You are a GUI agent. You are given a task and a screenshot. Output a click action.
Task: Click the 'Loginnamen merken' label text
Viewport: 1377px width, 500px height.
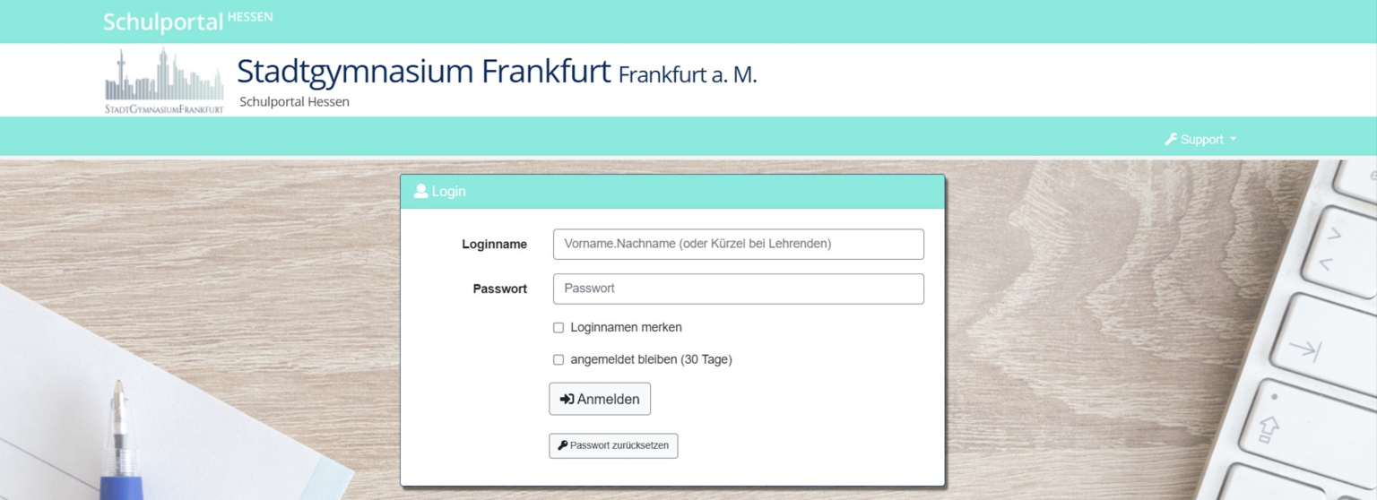pos(626,328)
